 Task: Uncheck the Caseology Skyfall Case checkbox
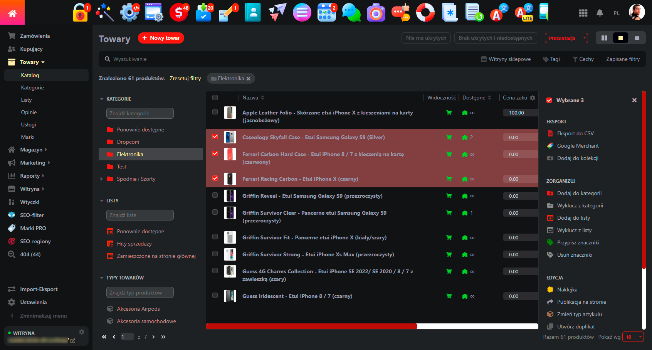pos(215,137)
